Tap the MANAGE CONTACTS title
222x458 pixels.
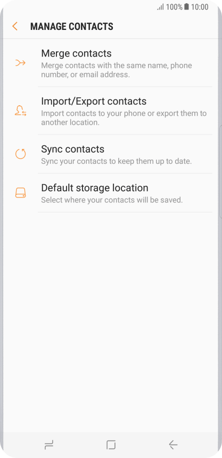click(x=72, y=27)
